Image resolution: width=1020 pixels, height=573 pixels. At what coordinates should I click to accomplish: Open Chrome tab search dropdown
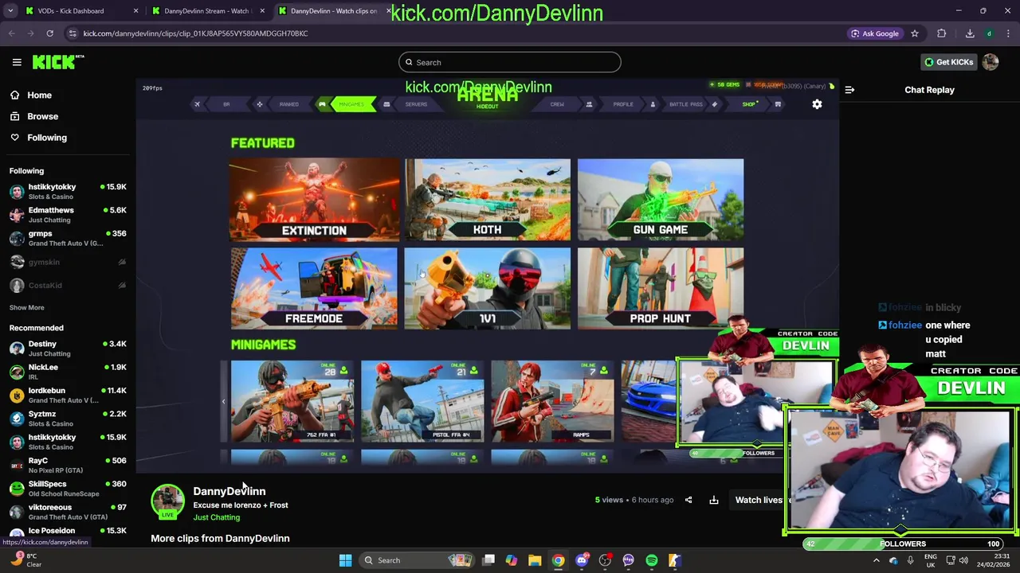point(10,11)
